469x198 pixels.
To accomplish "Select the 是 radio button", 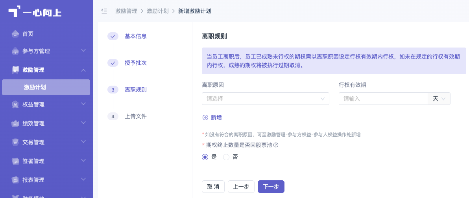I will pyautogui.click(x=205, y=157).
